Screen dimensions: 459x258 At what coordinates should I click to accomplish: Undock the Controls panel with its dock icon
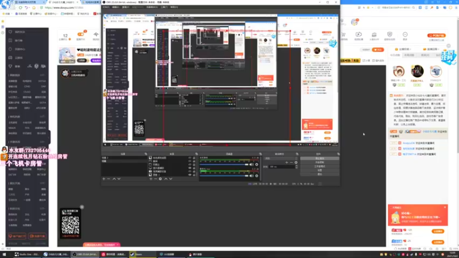point(339,154)
